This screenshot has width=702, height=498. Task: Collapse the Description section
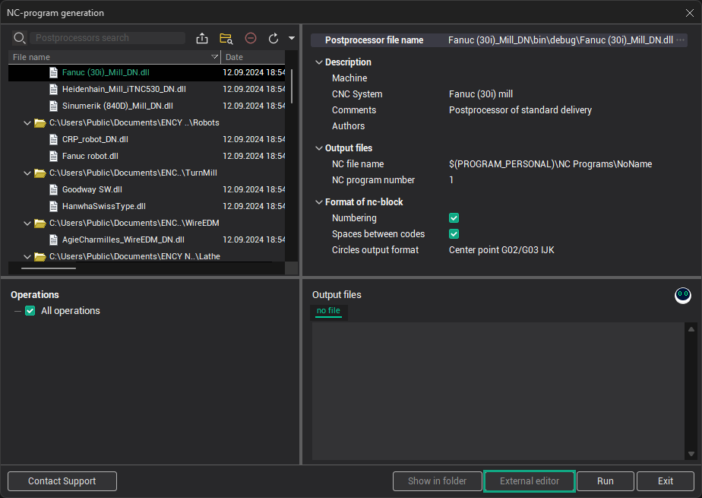pos(318,62)
